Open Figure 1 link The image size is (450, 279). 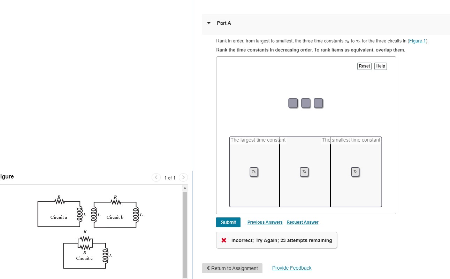pyautogui.click(x=417, y=41)
